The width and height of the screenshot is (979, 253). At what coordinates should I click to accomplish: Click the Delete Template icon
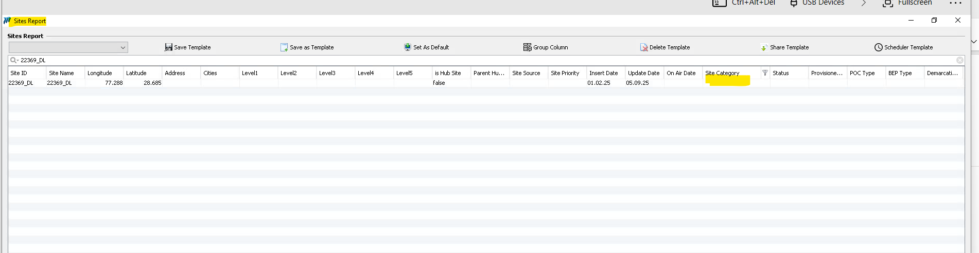click(644, 47)
